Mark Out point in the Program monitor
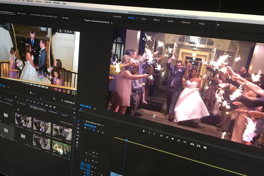The width and height of the screenshot is (264, 176). coord(154,134)
